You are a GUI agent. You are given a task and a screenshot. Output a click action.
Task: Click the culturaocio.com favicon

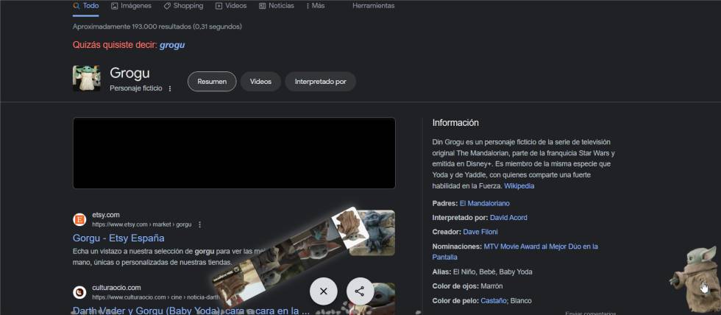79,292
